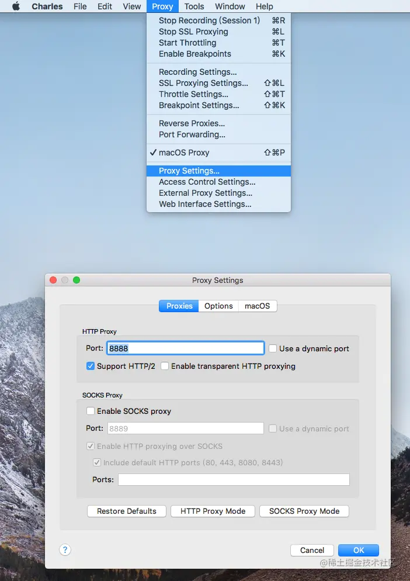Choose Start Throttling
The height and width of the screenshot is (581, 410).
tap(218, 43)
